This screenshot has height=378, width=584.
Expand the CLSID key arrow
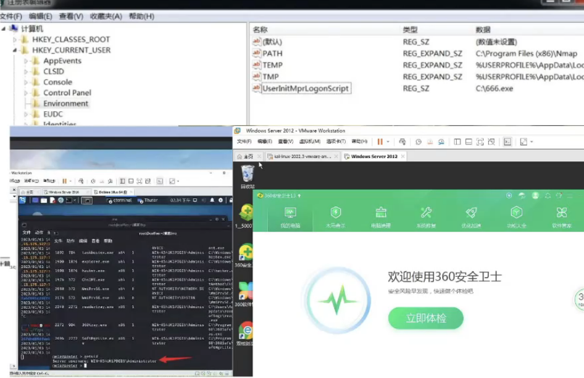[x=26, y=72]
